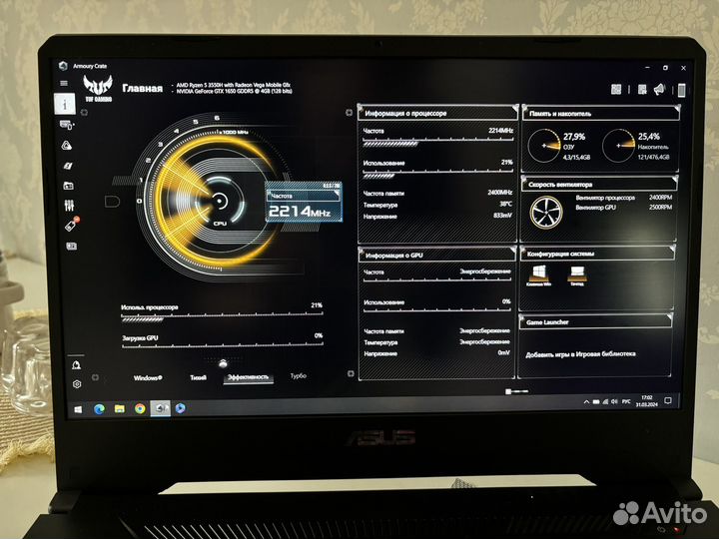Launch Microsoft Edge from the taskbar

tap(99, 408)
